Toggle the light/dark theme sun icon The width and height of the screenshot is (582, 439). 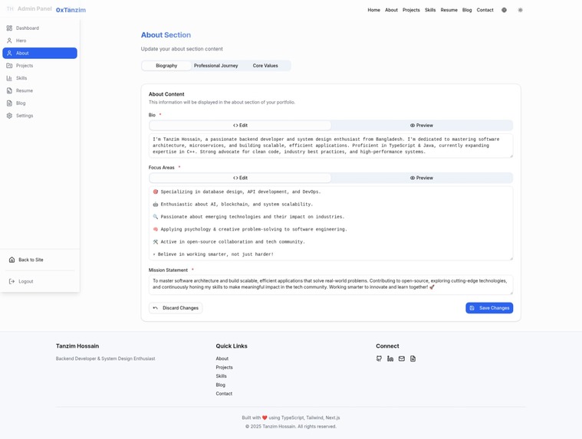[521, 10]
